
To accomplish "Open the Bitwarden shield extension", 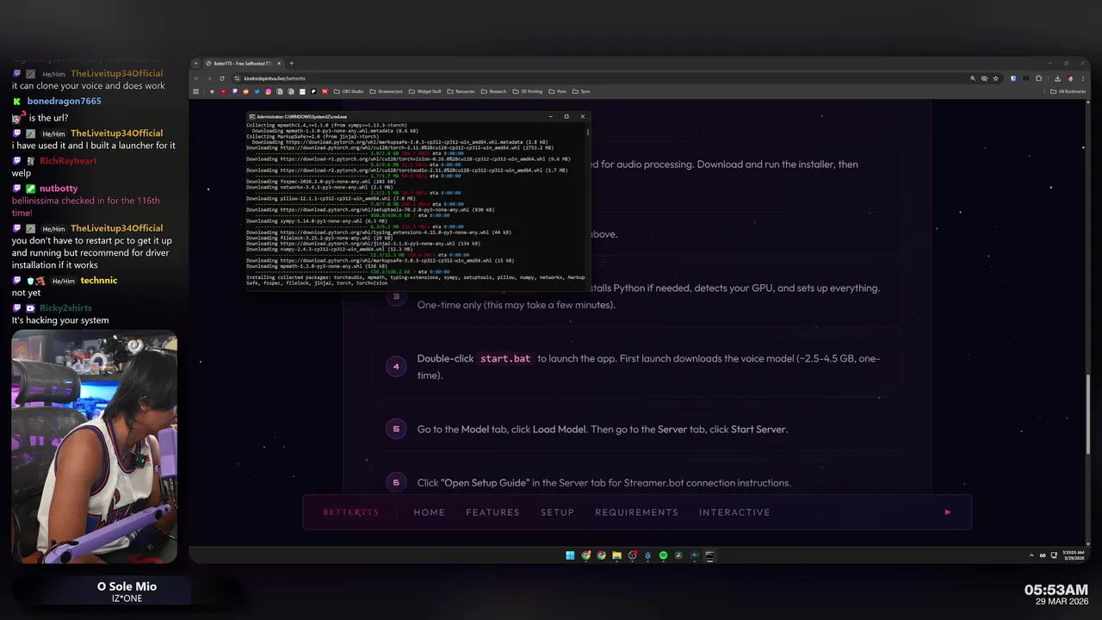I will (1013, 78).
